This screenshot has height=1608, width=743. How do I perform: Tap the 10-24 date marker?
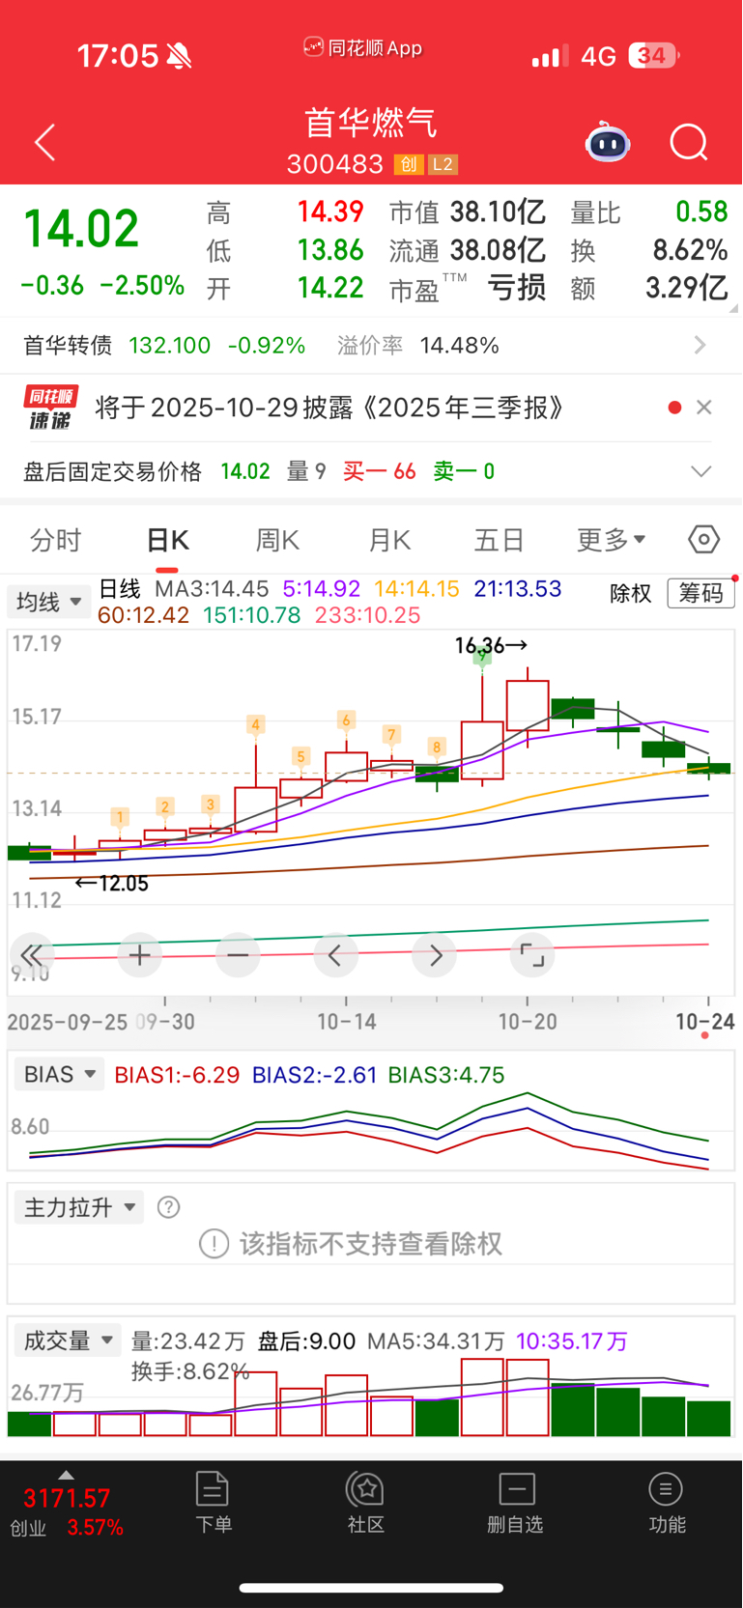point(705,1021)
